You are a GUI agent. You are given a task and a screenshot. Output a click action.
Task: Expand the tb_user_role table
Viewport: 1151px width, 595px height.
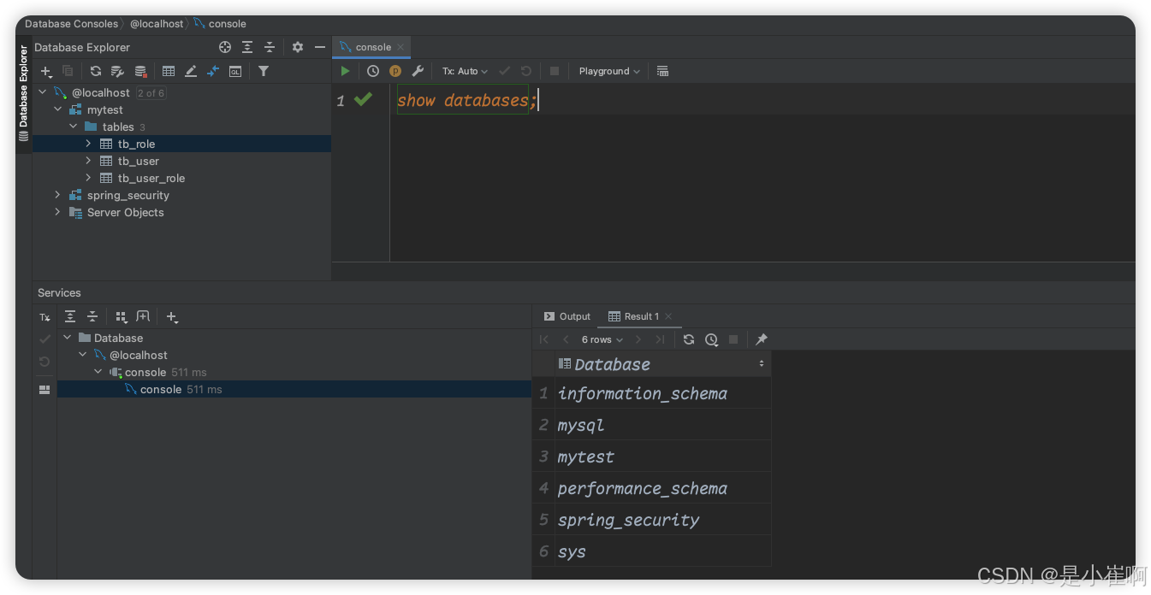pos(88,178)
